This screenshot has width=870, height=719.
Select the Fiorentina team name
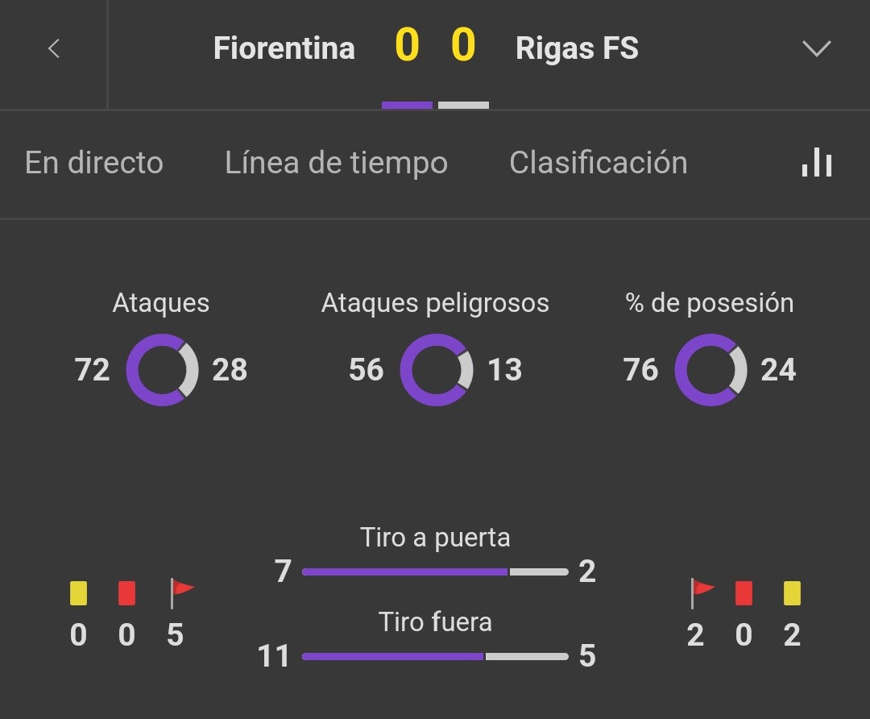pos(284,48)
